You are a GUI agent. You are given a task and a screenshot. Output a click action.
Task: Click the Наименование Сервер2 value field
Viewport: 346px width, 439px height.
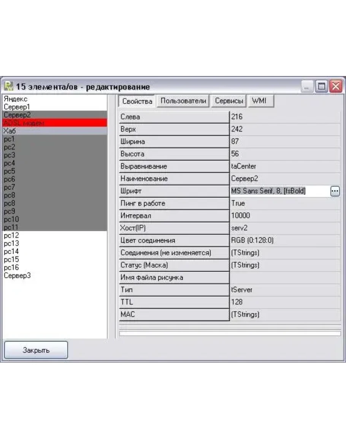284,179
